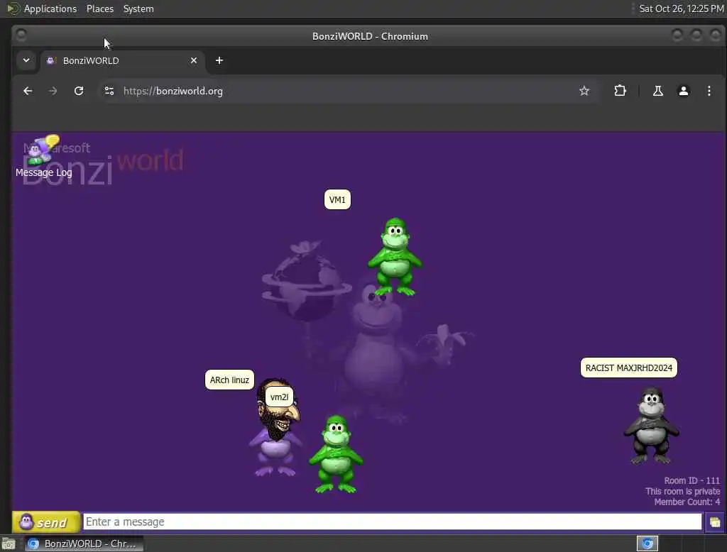This screenshot has height=552, width=727.
Task: Open the Message Log icon
Action: click(x=43, y=157)
